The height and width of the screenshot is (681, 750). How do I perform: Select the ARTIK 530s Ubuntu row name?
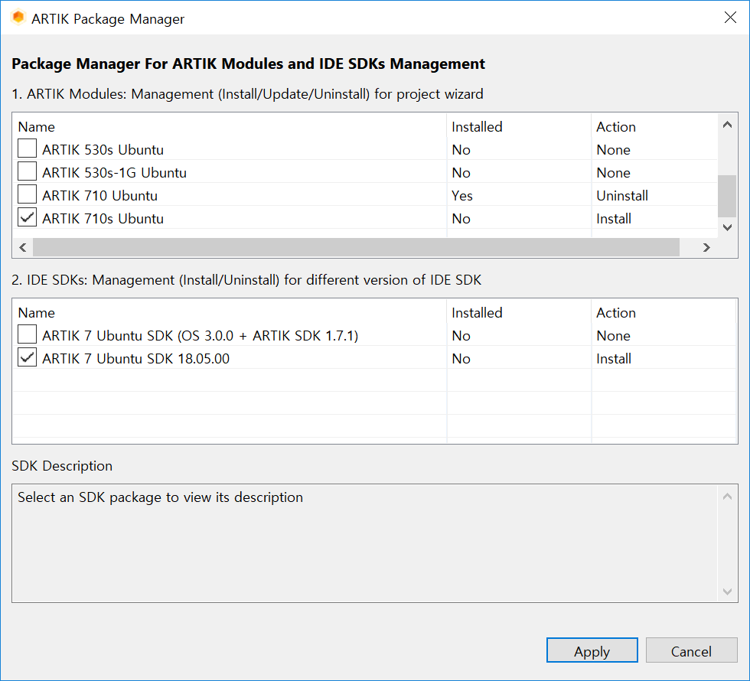pos(103,150)
